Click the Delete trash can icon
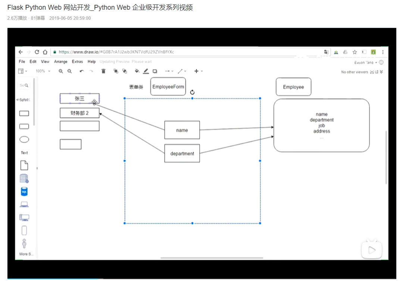The width and height of the screenshot is (403, 281). point(103,71)
